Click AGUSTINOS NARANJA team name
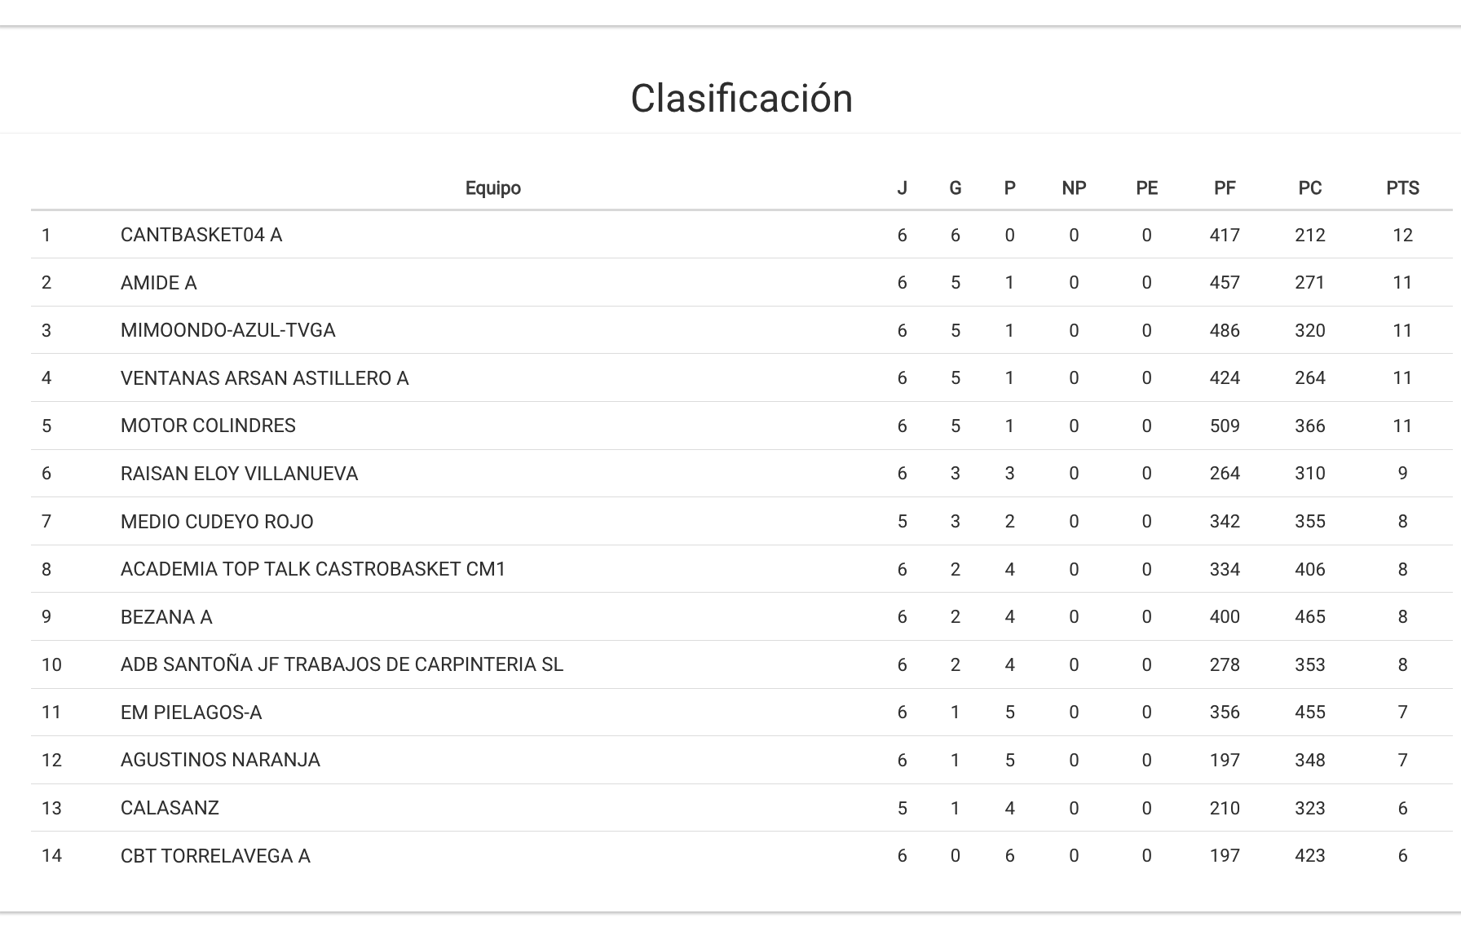Image resolution: width=1461 pixels, height=940 pixels. [x=220, y=760]
